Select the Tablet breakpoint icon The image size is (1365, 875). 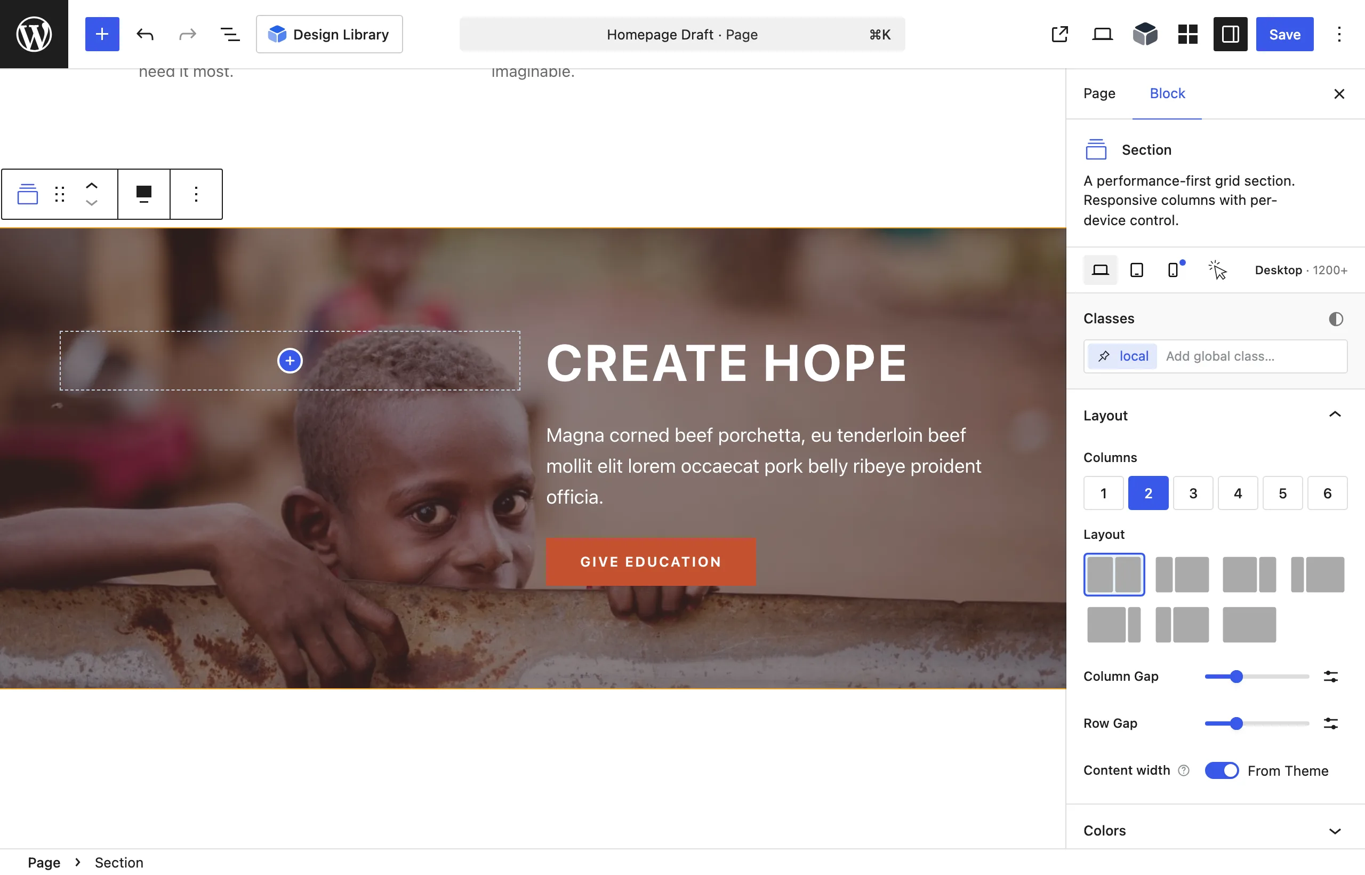pos(1136,270)
